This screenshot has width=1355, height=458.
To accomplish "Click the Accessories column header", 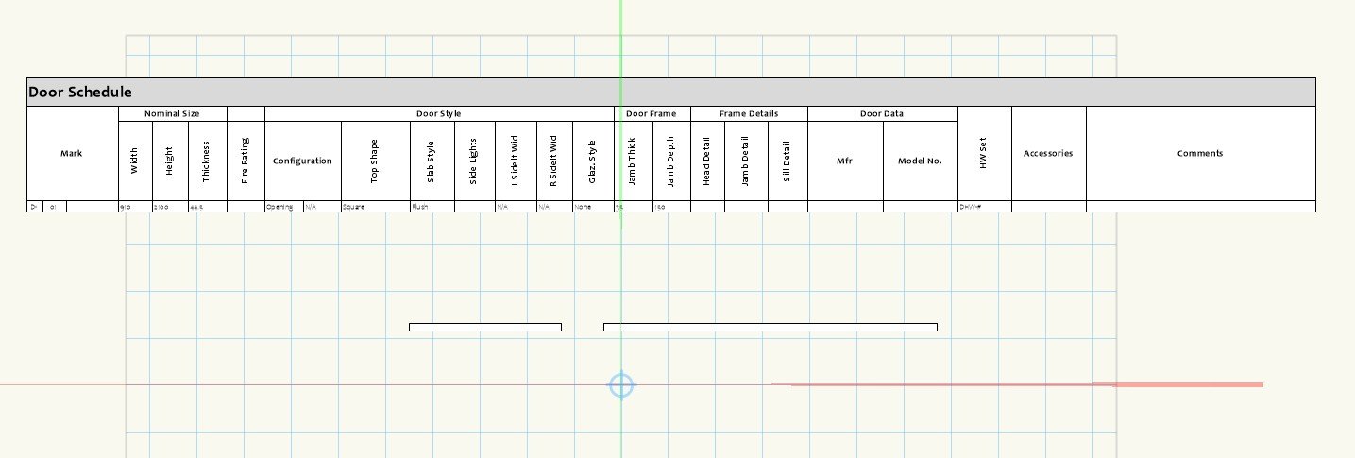I will (x=1048, y=153).
